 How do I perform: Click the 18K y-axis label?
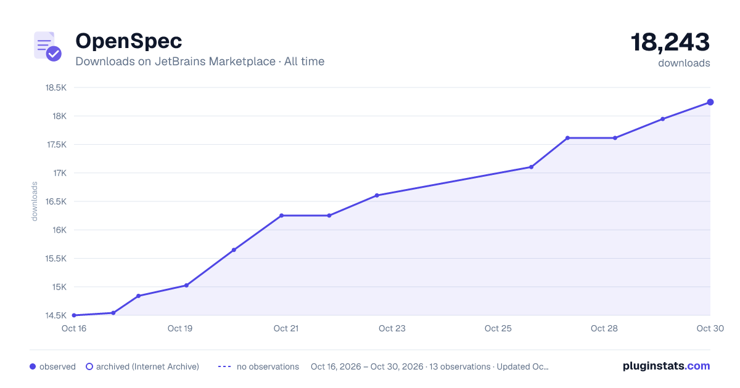click(x=59, y=116)
